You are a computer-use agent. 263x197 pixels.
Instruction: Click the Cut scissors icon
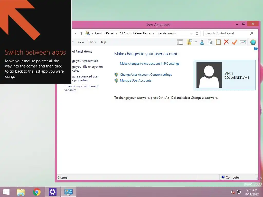click(202, 42)
